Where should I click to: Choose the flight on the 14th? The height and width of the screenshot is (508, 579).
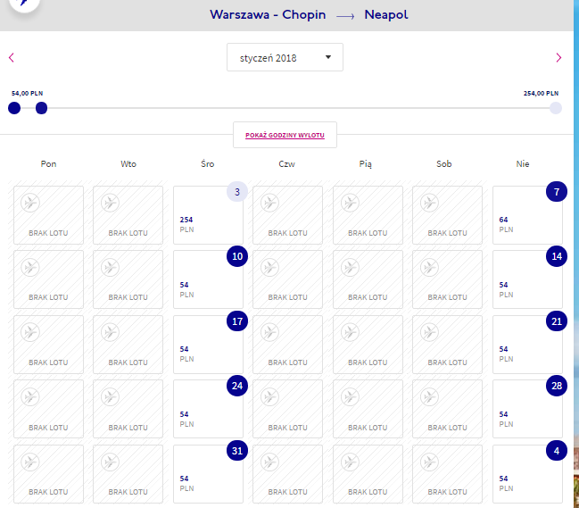[527, 279]
